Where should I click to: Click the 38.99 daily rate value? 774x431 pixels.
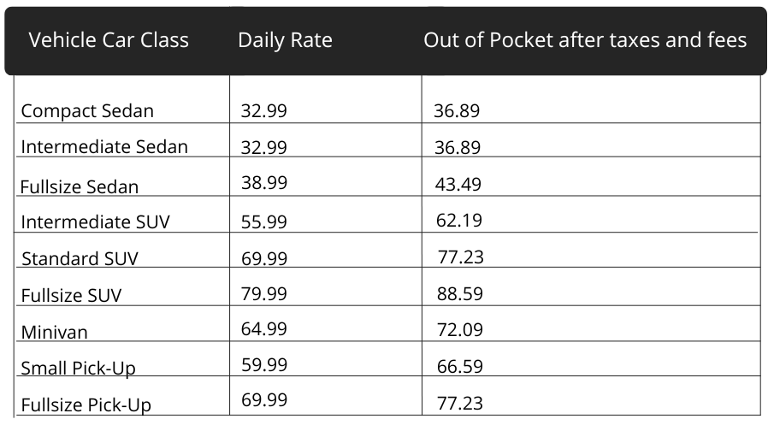click(264, 182)
